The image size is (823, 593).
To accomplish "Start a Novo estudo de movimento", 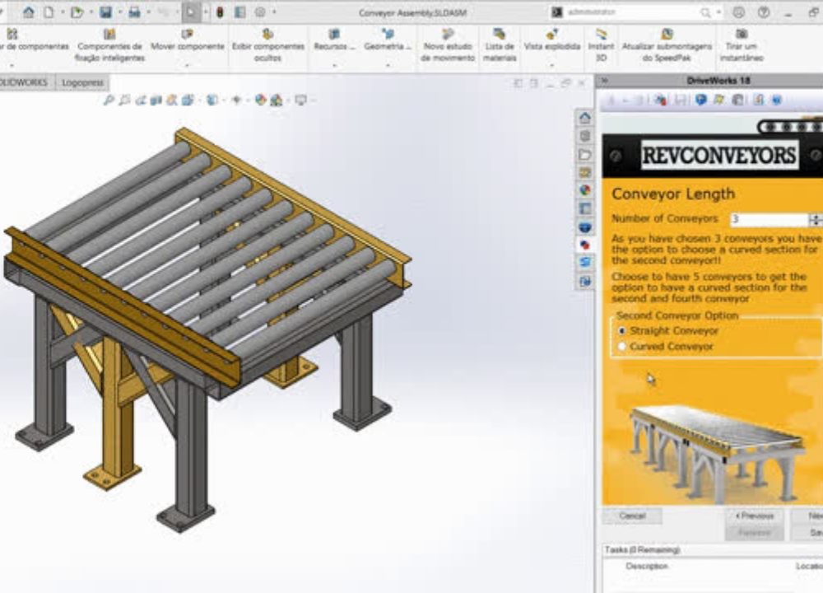I will (x=447, y=45).
